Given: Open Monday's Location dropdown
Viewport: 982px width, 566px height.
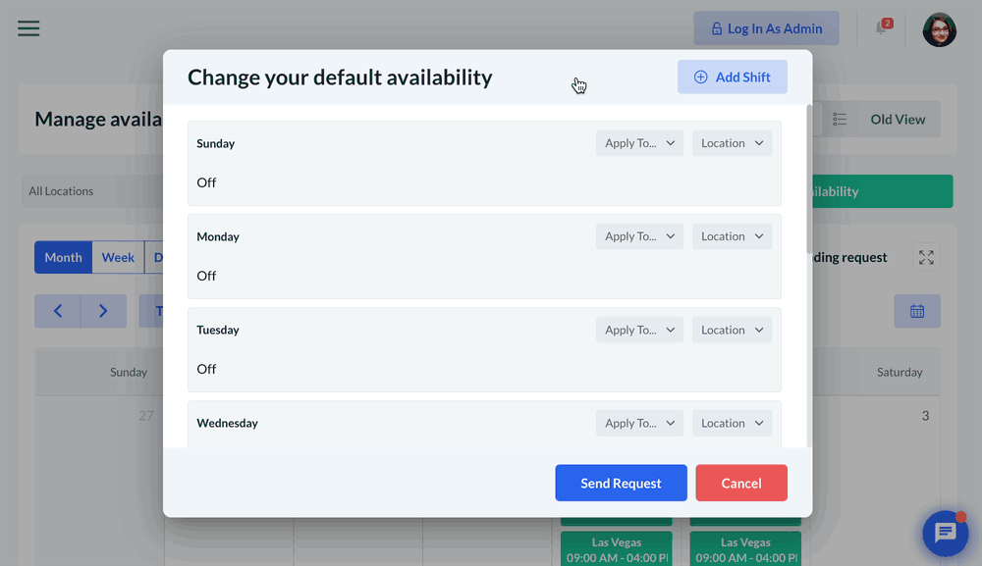Looking at the screenshot, I should coord(732,236).
